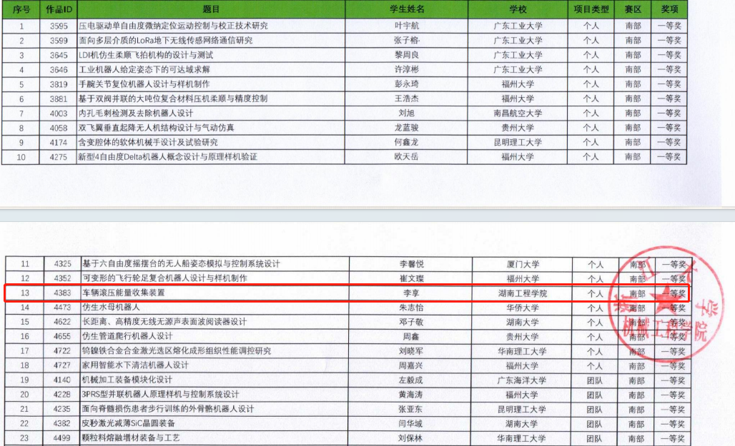Select work ID 4383
The image size is (735, 446).
pos(62,293)
